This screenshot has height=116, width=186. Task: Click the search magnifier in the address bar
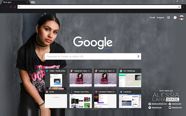19,7
